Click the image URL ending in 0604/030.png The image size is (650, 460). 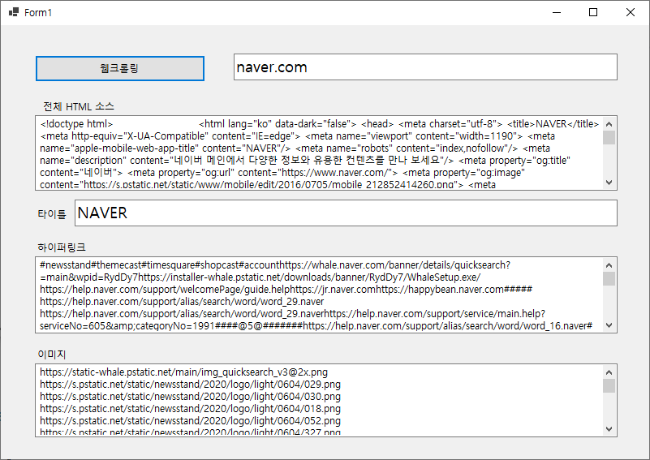190,396
